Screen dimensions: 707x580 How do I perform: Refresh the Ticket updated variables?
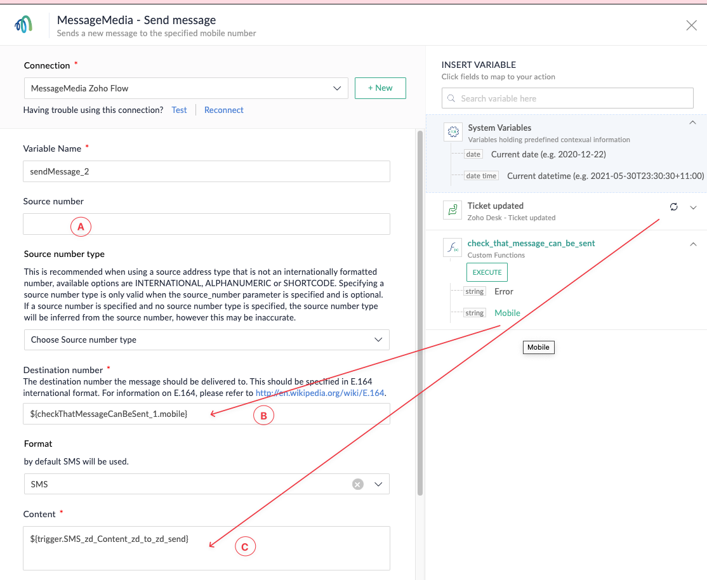[x=673, y=207]
